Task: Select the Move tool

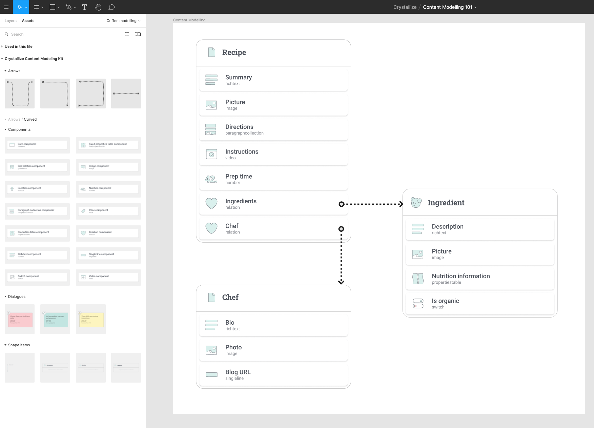Action: coord(20,7)
